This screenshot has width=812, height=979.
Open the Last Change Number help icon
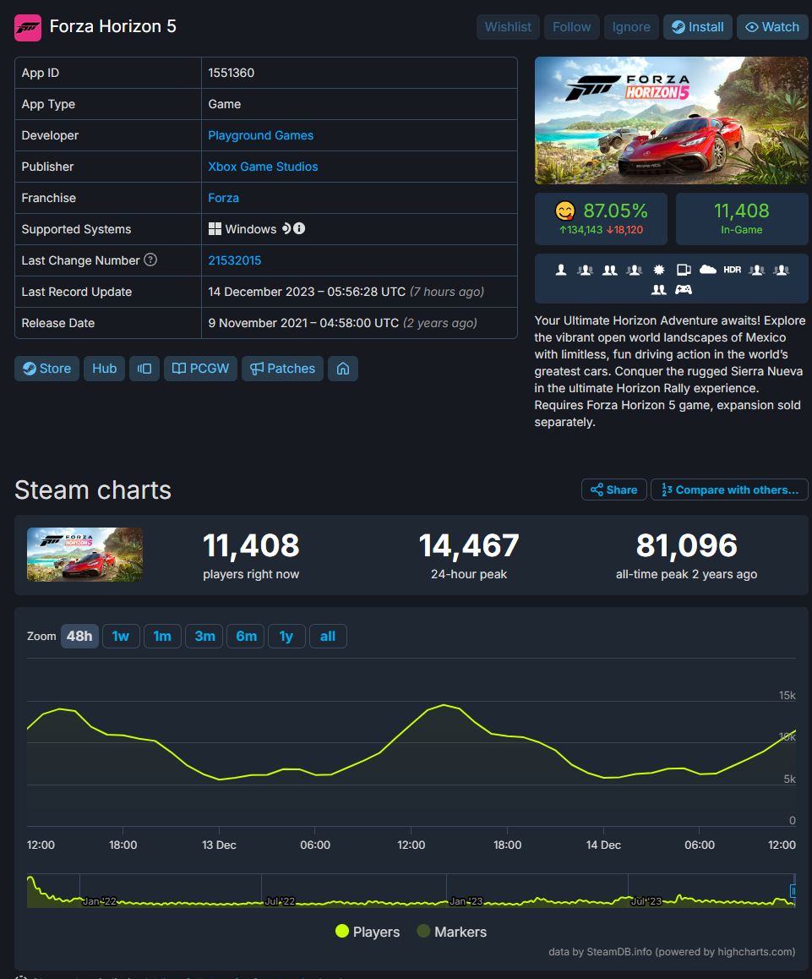(150, 260)
